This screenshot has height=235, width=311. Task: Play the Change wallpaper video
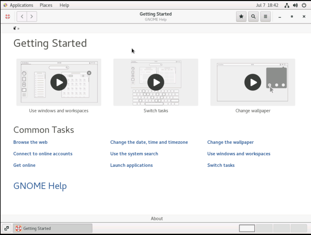(x=253, y=82)
